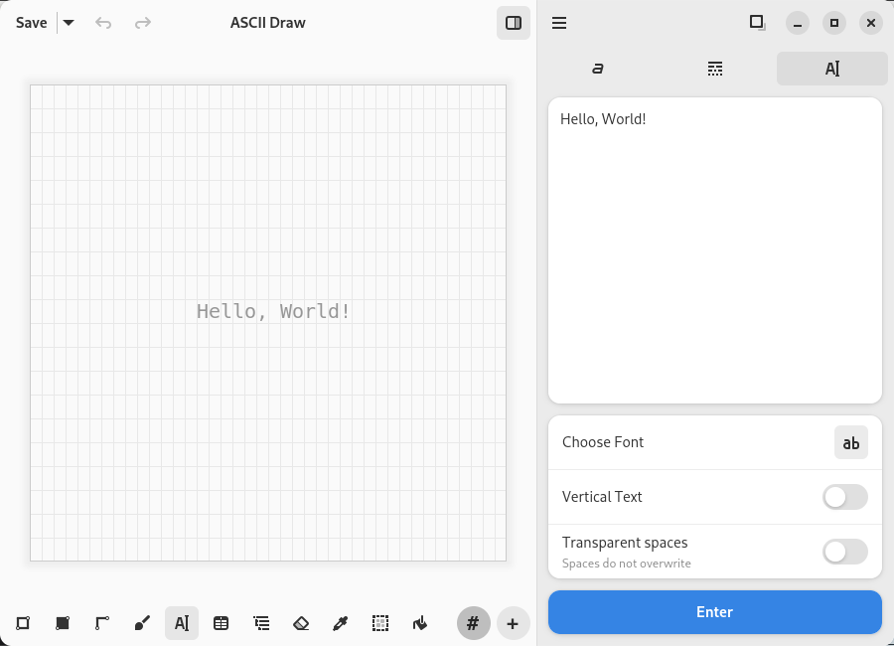This screenshot has height=646, width=894.
Task: Click the Hello, World! preview on canvas
Action: coord(273,312)
